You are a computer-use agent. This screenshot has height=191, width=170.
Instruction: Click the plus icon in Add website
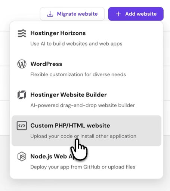pos(118,14)
